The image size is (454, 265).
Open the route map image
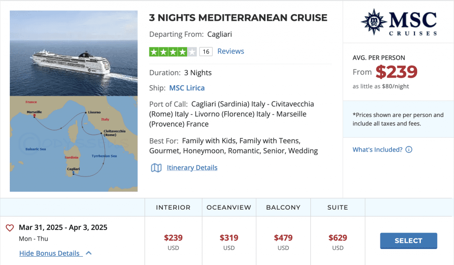point(74,144)
